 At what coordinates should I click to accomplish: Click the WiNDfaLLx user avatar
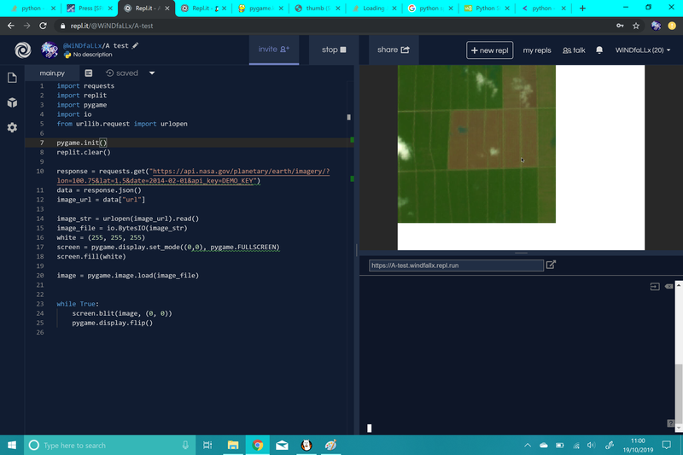tap(50, 50)
